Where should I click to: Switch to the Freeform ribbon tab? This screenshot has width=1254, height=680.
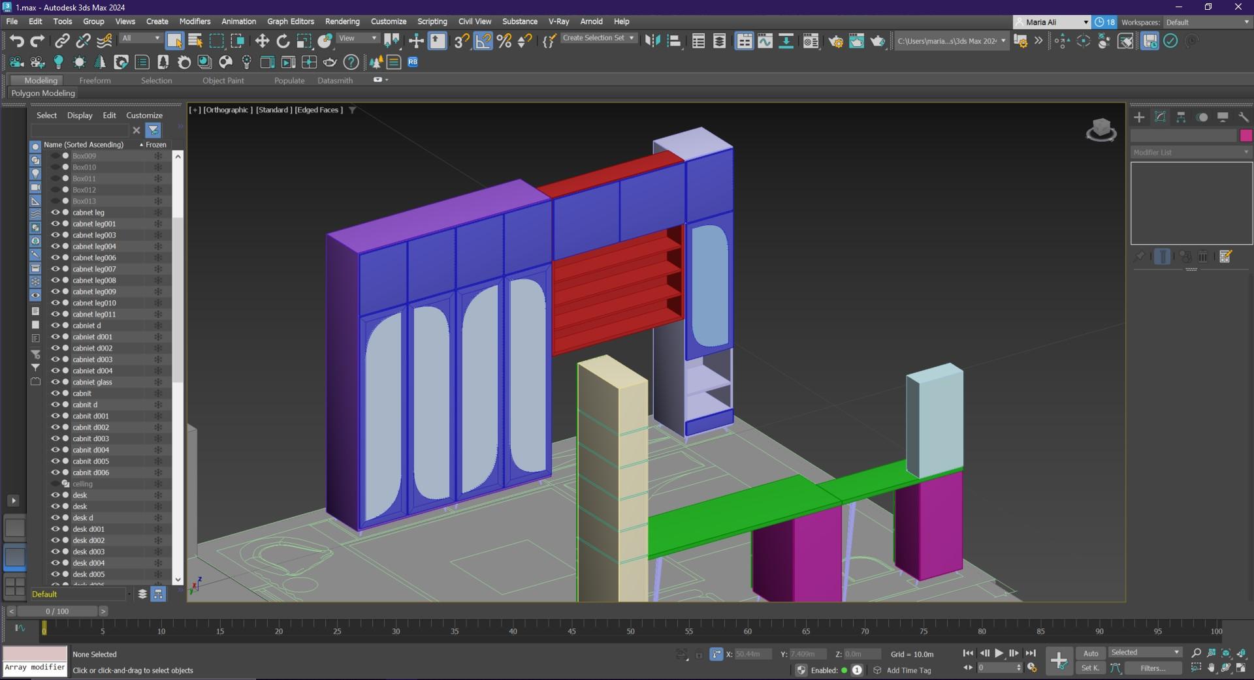coord(95,80)
